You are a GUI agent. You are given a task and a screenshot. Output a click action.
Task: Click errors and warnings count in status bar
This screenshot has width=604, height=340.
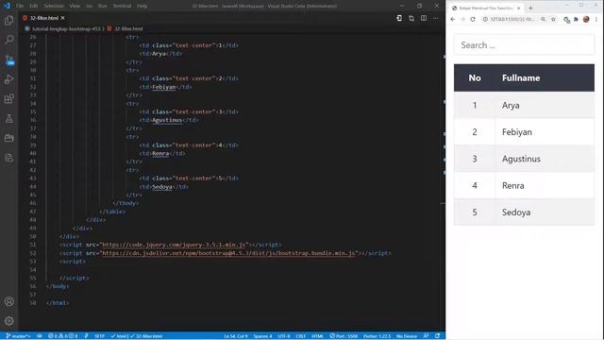tap(63, 336)
